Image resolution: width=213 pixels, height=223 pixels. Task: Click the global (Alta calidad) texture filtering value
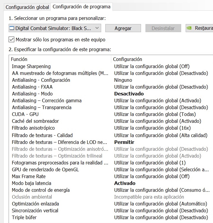click(161, 135)
